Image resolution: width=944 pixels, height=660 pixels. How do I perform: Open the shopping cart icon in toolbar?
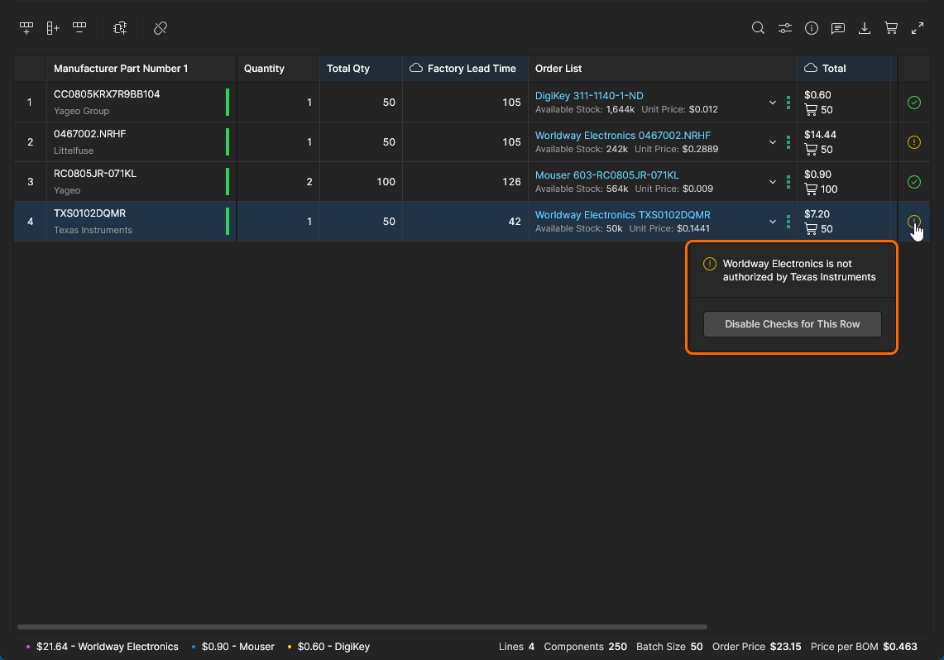[891, 28]
